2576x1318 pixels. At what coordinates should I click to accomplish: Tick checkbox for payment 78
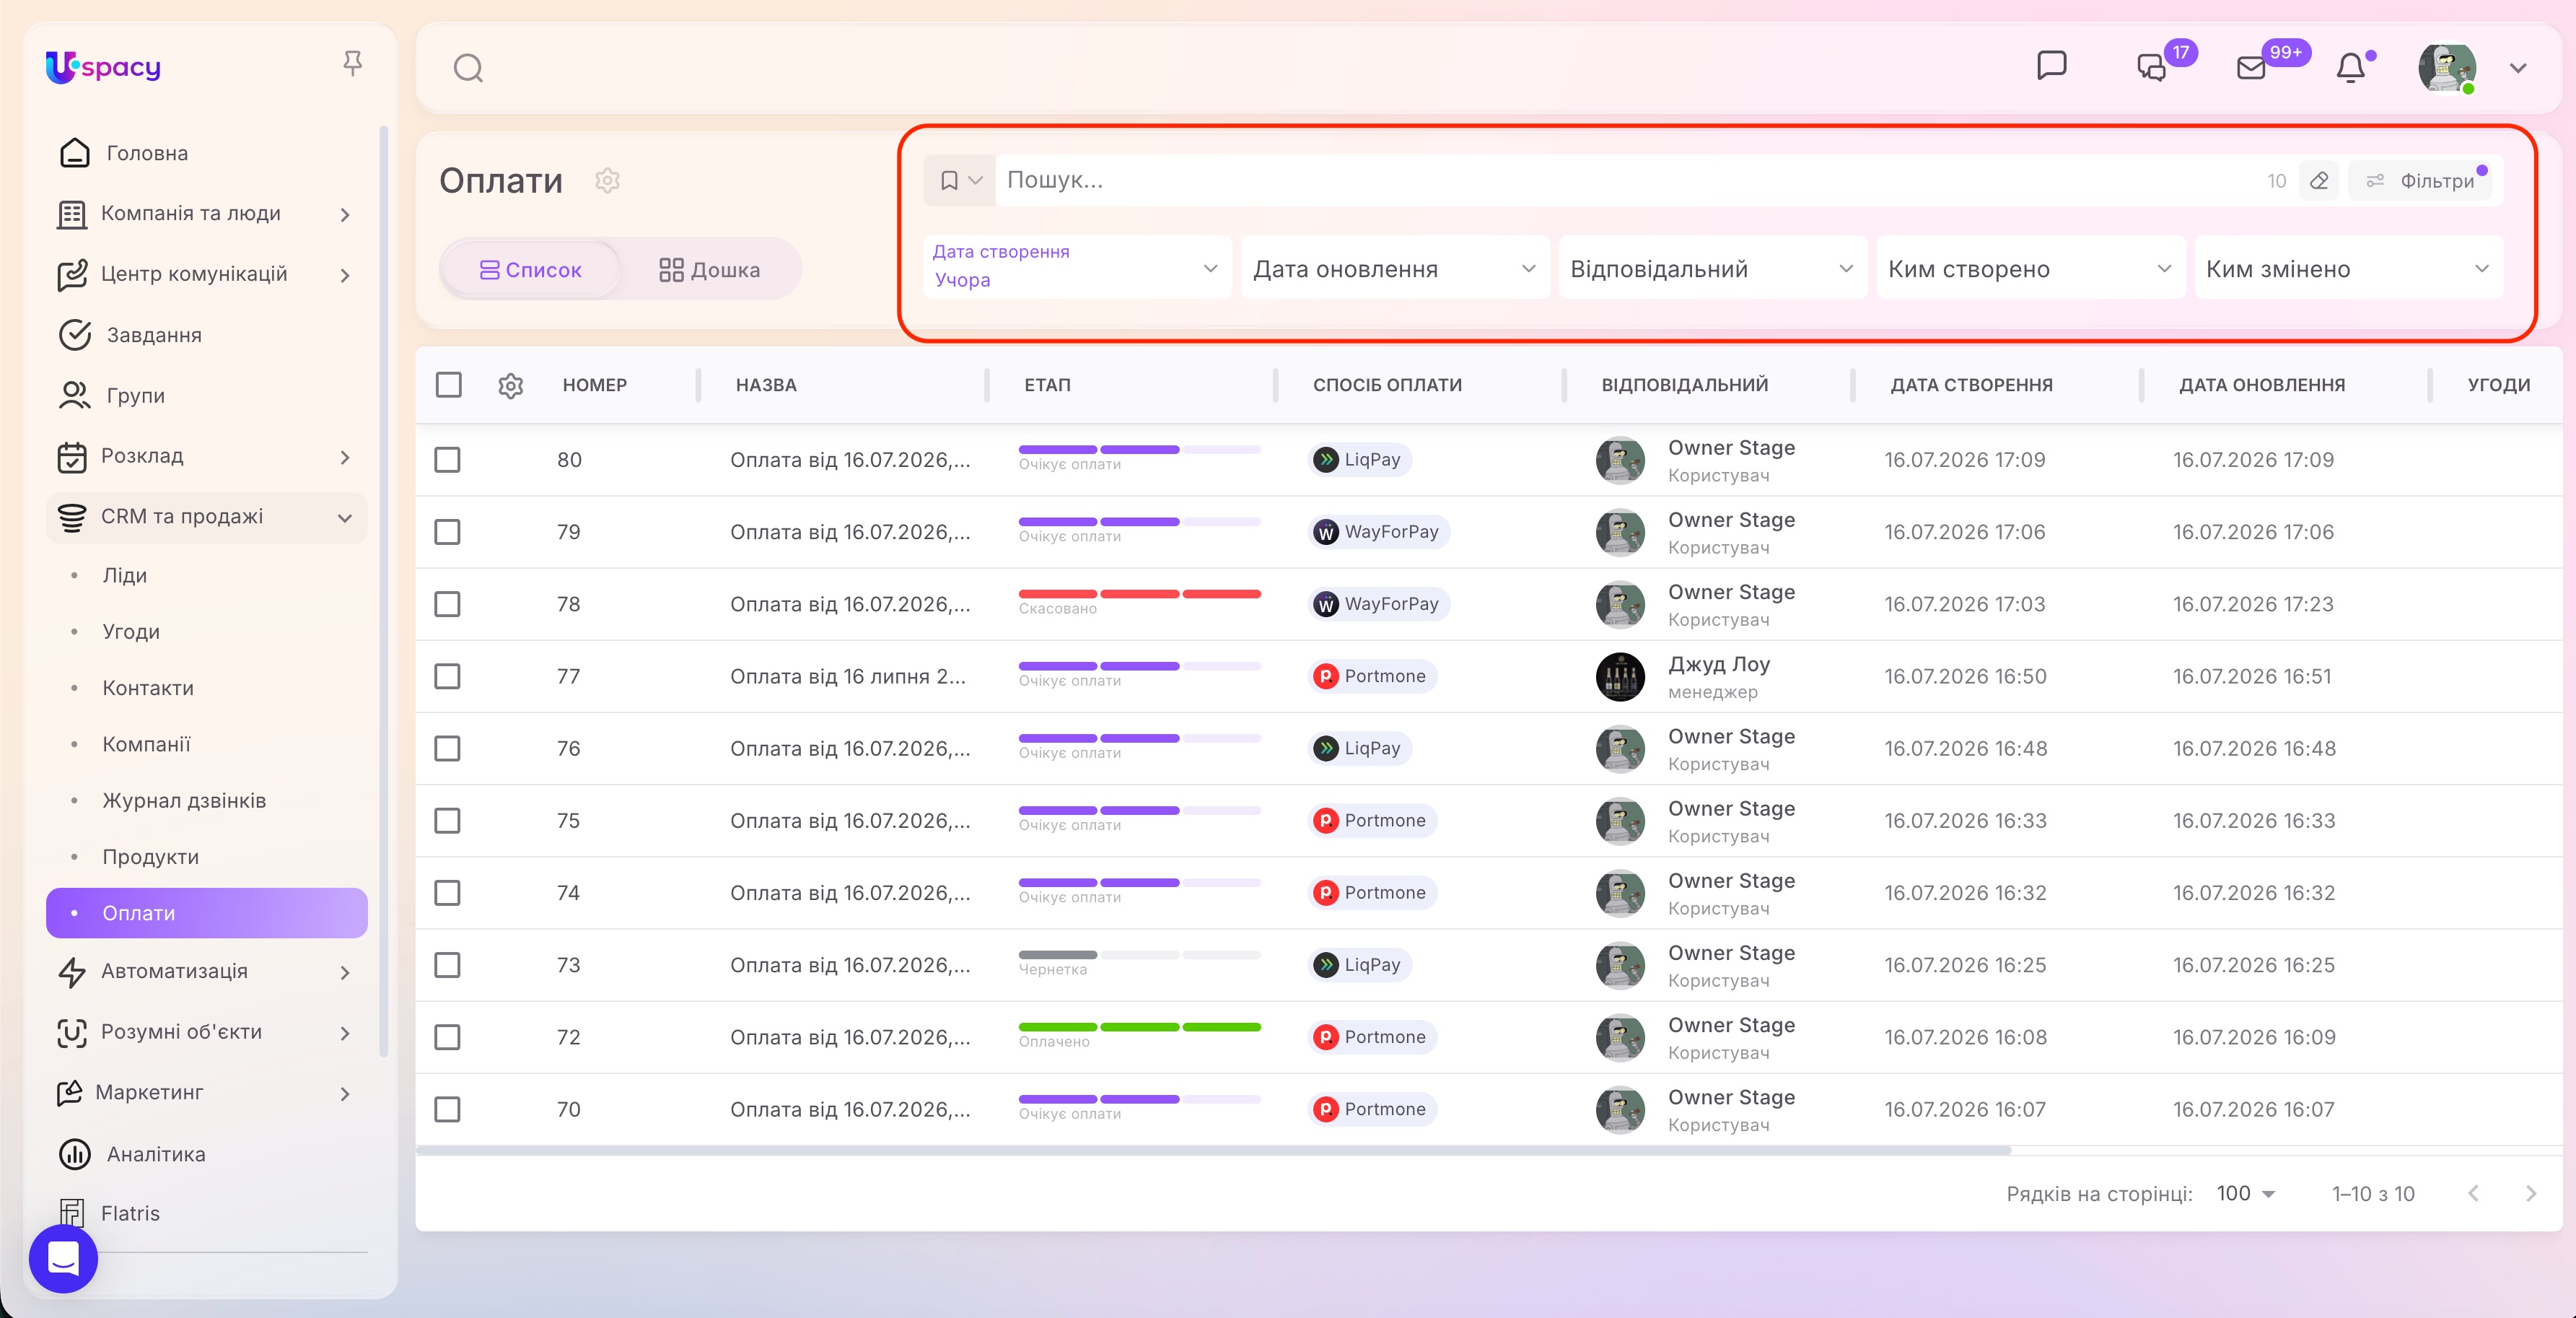(447, 603)
